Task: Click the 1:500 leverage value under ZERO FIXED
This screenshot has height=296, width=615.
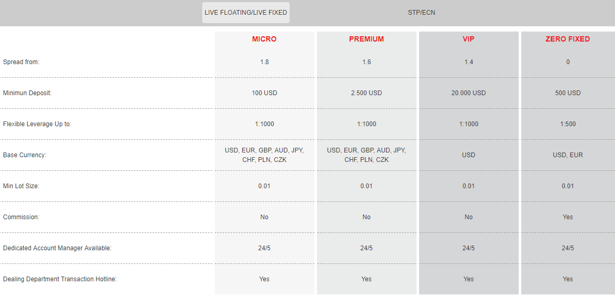Action: pyautogui.click(x=568, y=124)
